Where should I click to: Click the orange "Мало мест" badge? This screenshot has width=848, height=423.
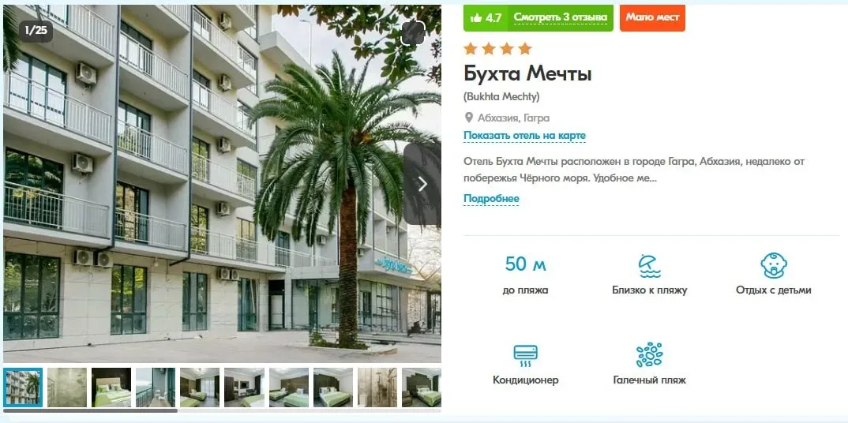coord(652,18)
